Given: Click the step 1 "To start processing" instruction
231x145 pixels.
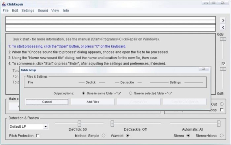Looking at the screenshot, I should (x=67, y=46).
